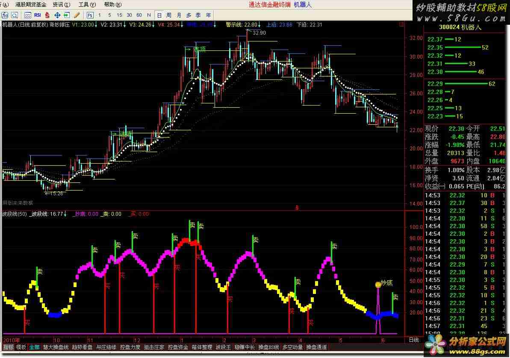The height and width of the screenshot is (358, 510).
Task: Click the red dollar-sign toolbar icon
Action: tap(47, 15)
